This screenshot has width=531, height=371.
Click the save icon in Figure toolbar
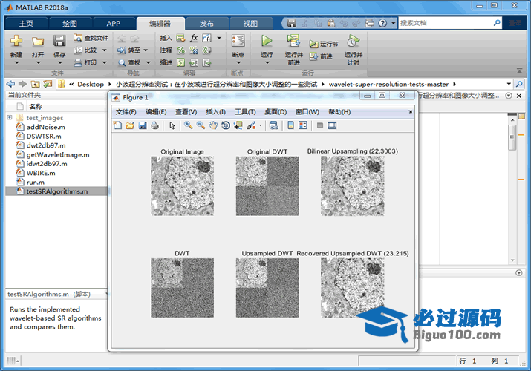[143, 125]
